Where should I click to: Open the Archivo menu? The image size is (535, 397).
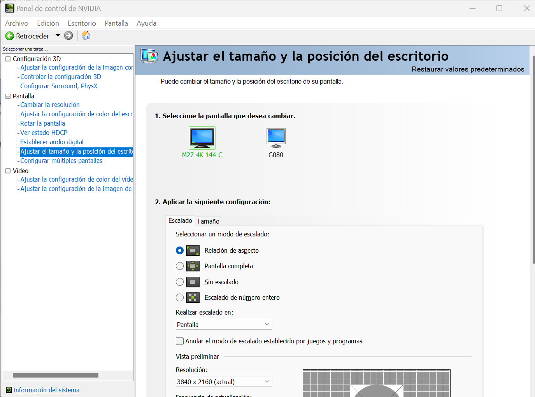pos(17,23)
